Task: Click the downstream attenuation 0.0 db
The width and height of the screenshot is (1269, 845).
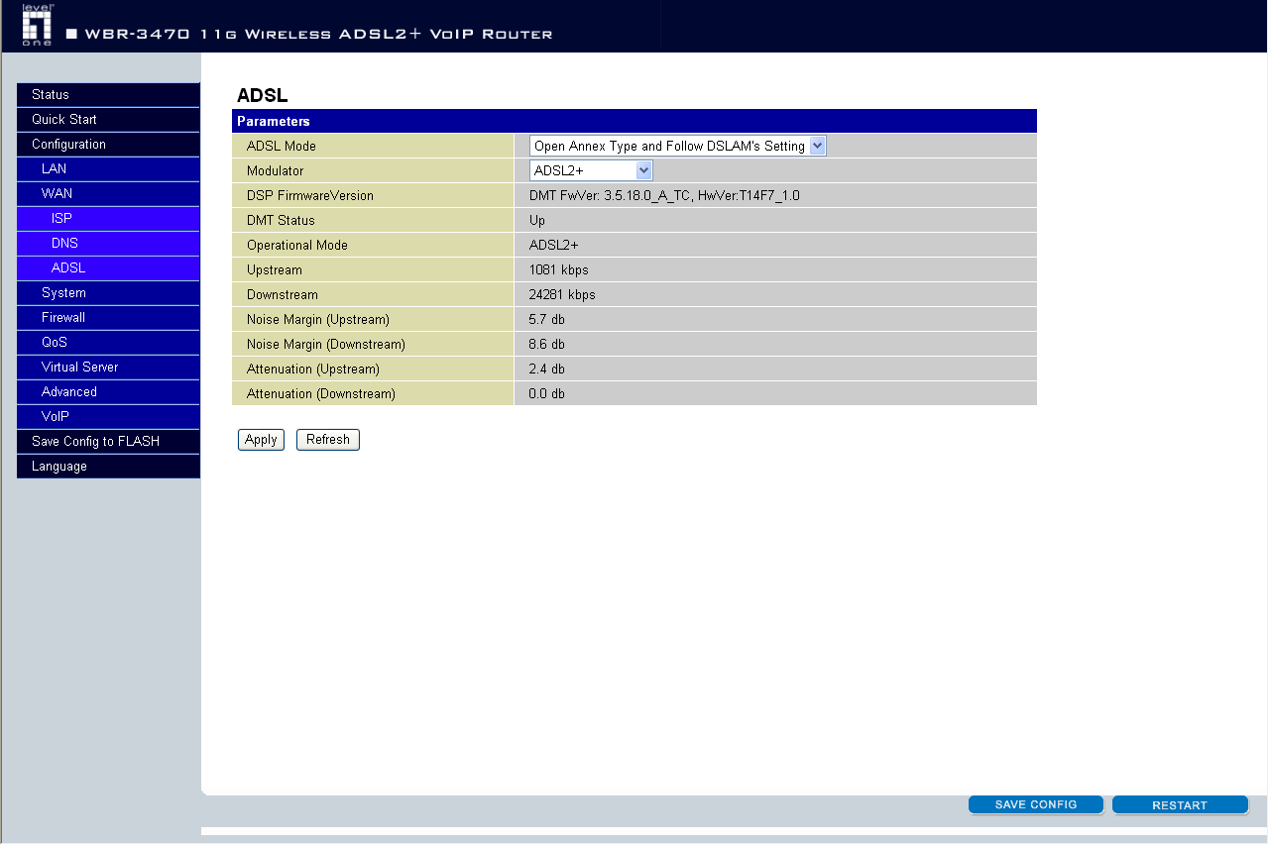Action: pyautogui.click(x=547, y=394)
